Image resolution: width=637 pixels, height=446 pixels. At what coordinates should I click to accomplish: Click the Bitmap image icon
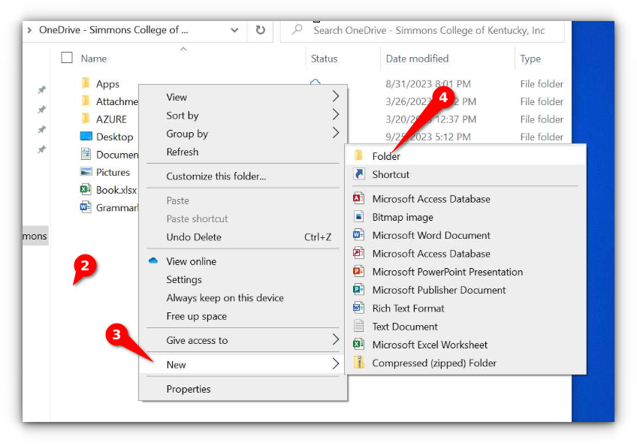point(359,216)
